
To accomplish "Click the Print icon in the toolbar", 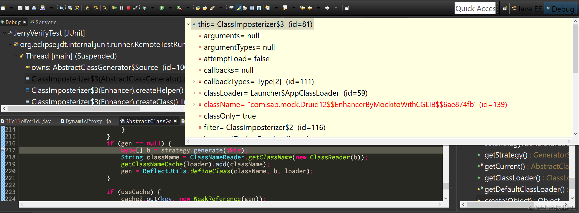I will pos(34,8).
